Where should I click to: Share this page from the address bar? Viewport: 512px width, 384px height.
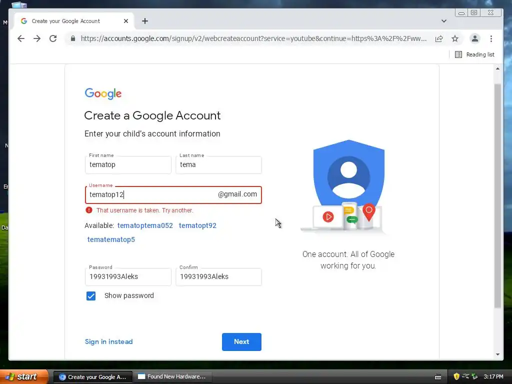439,38
